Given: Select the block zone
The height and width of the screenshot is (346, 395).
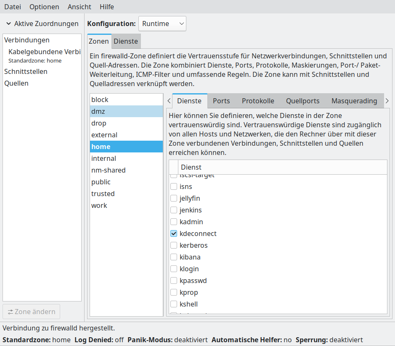Looking at the screenshot, I should click(126, 100).
